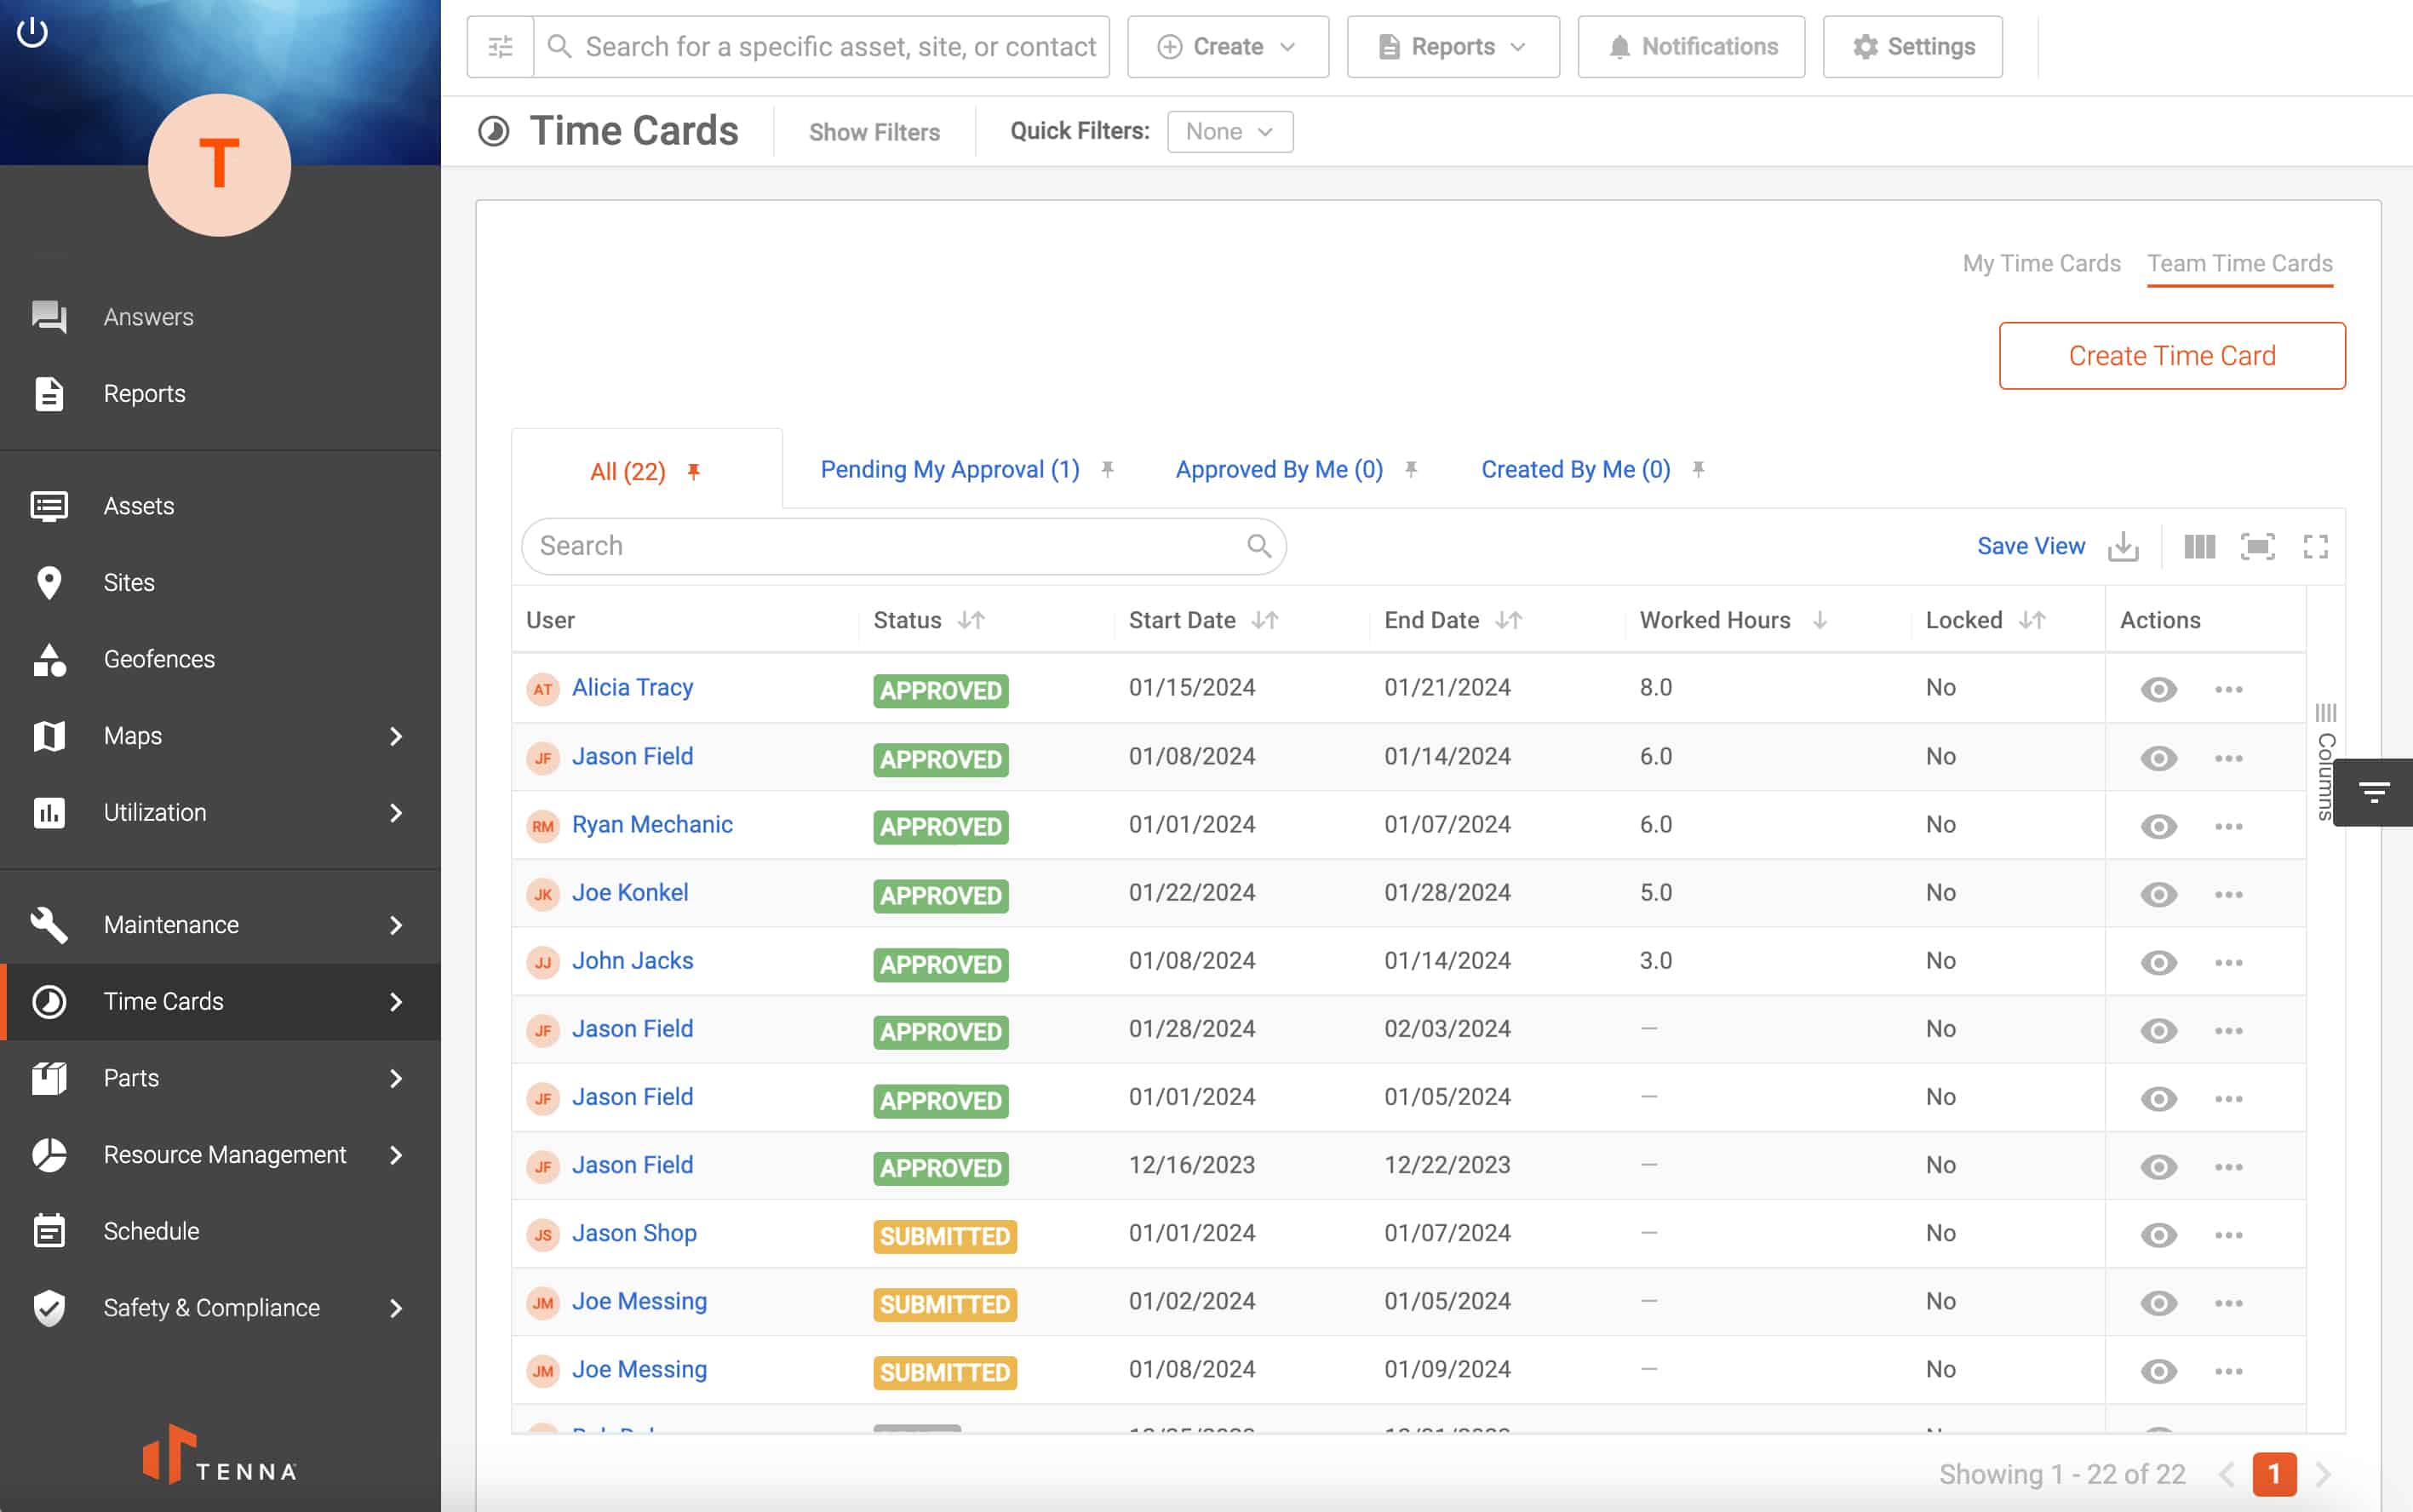Click the Maintenance sidebar icon
2413x1512 pixels.
[x=47, y=923]
